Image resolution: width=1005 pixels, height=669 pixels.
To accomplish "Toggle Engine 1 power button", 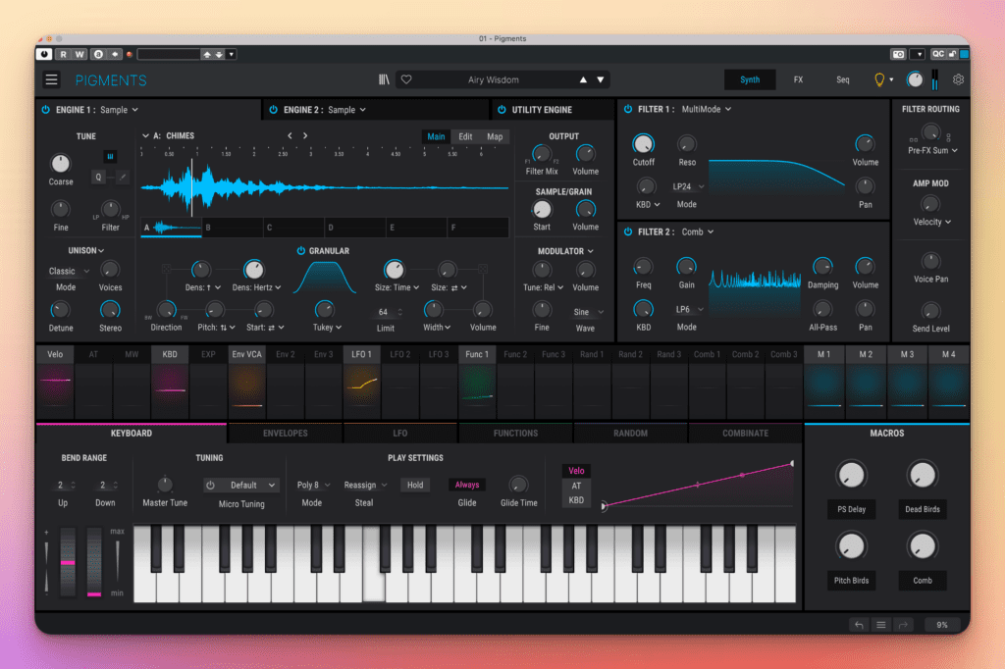I will pyautogui.click(x=45, y=110).
